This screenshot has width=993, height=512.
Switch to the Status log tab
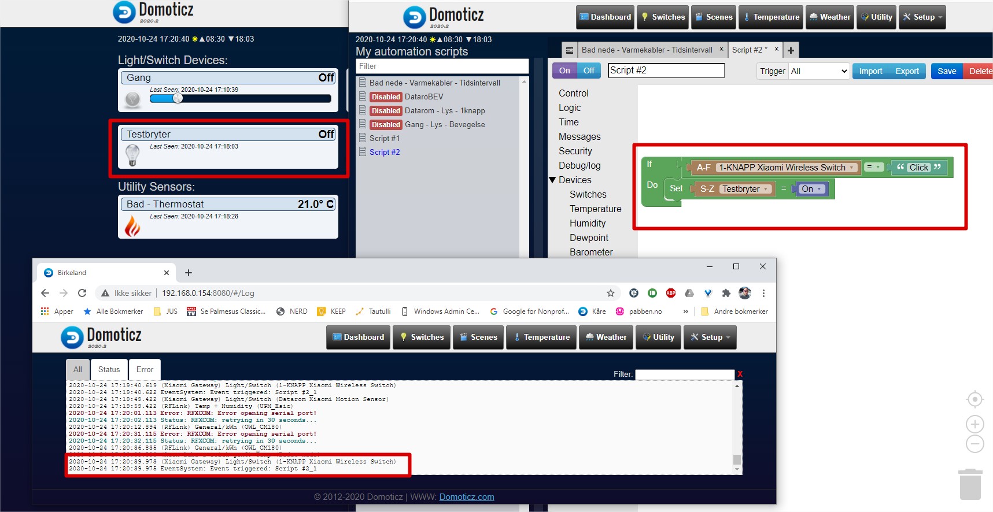tap(109, 370)
